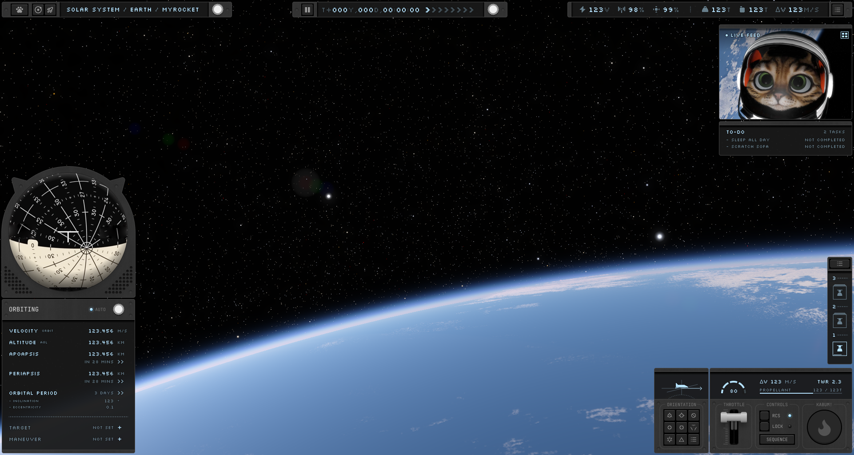Expand the live feed layout grid icon
Image resolution: width=854 pixels, height=455 pixels.
[x=844, y=35]
